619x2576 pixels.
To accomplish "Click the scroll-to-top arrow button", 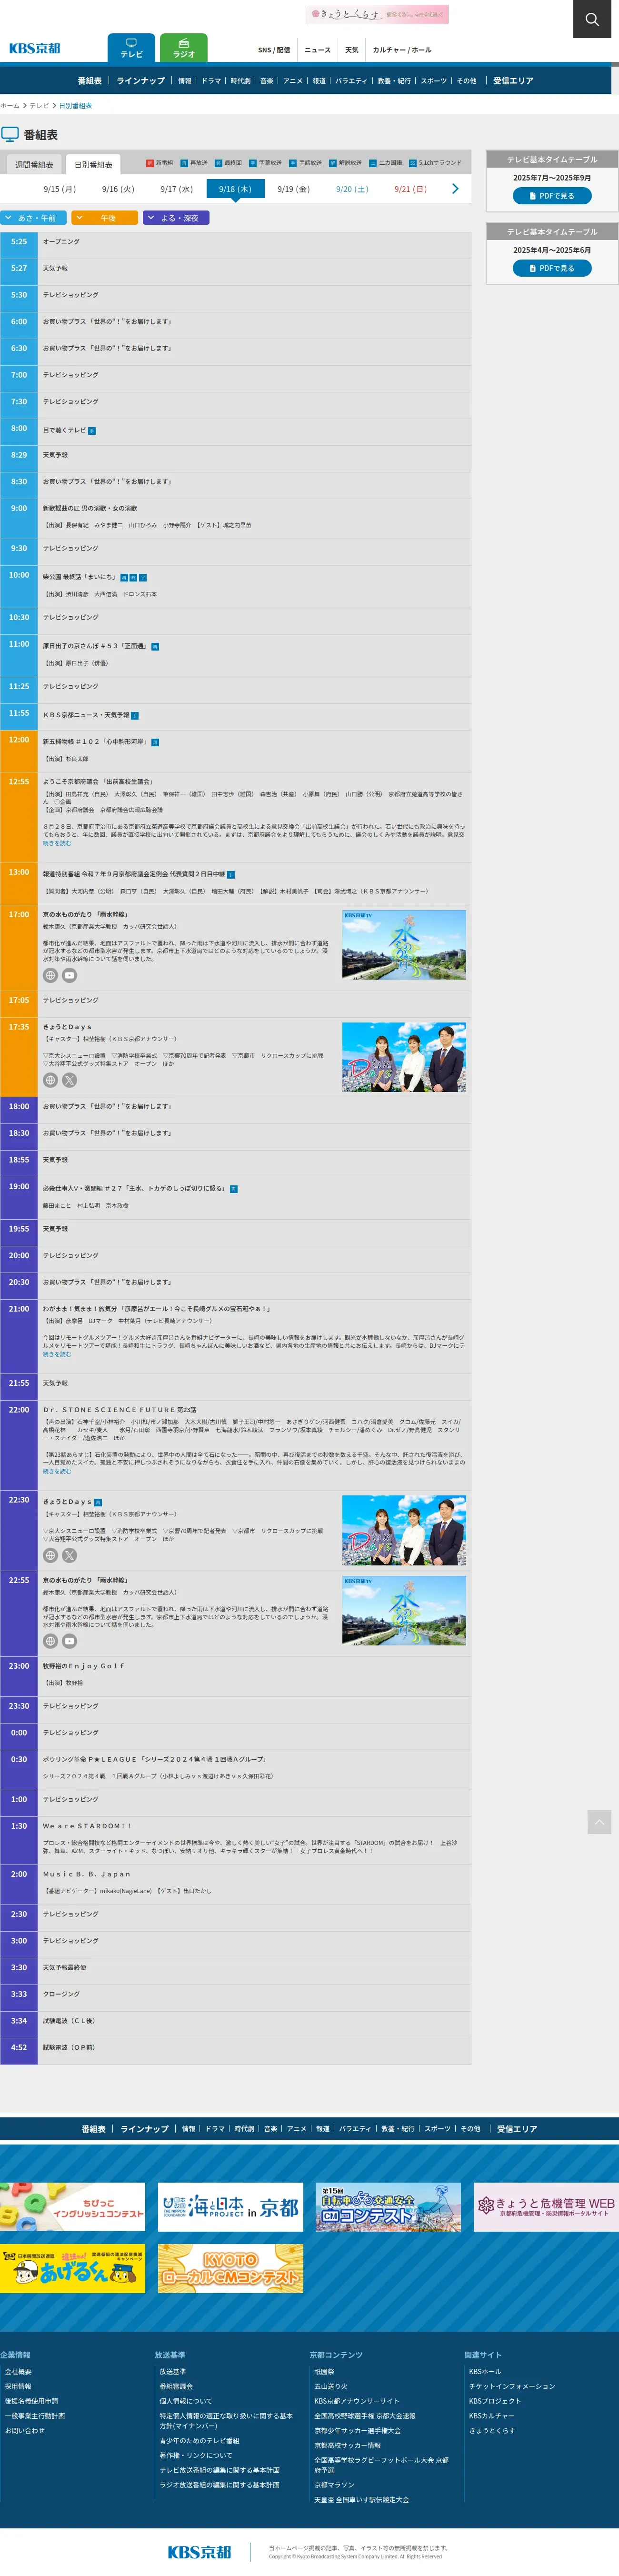I will coord(599,1822).
